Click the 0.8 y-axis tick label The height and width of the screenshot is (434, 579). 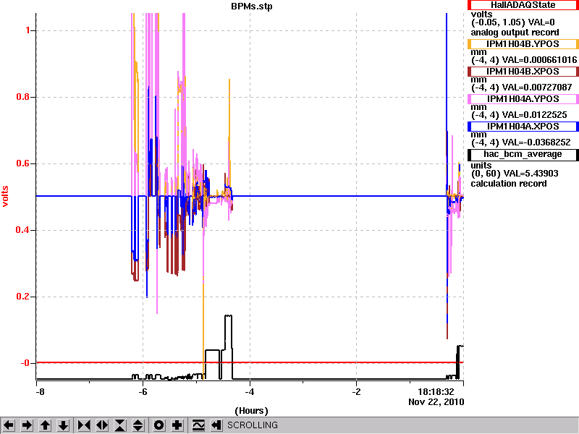coord(23,97)
